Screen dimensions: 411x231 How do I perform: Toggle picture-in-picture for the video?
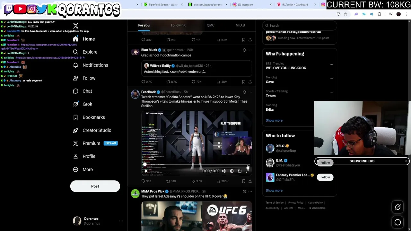pyautogui.click(x=240, y=171)
